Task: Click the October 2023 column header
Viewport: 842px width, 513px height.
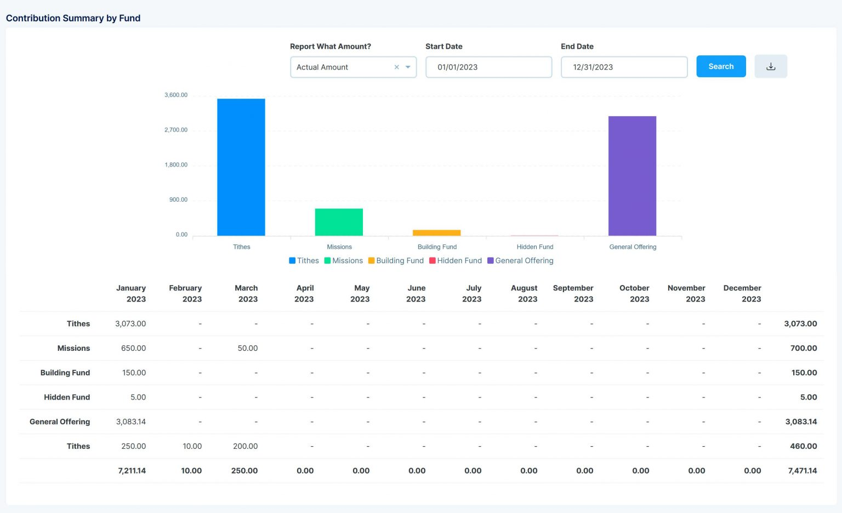Action: [635, 294]
